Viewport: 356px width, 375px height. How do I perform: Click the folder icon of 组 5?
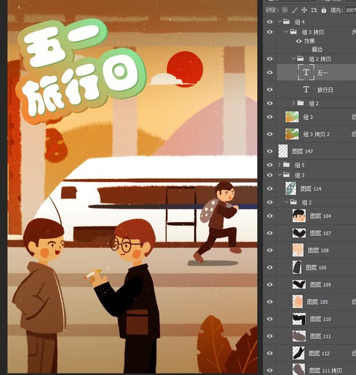pyautogui.click(x=287, y=165)
